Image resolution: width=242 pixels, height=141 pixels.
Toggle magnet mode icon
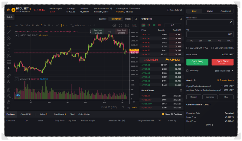point(9,90)
